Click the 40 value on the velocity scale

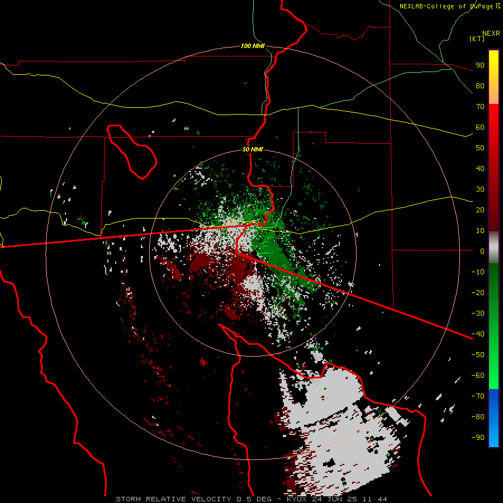coord(480,168)
